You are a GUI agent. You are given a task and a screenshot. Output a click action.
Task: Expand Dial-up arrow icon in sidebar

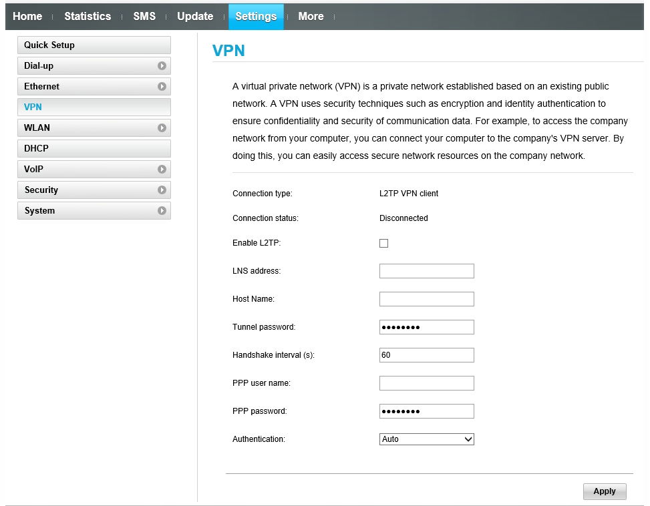point(162,66)
